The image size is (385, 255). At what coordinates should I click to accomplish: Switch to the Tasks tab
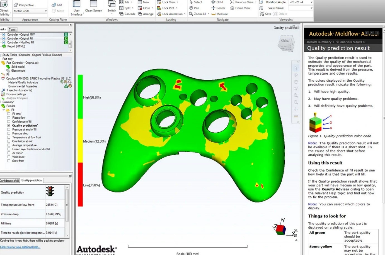click(3, 29)
